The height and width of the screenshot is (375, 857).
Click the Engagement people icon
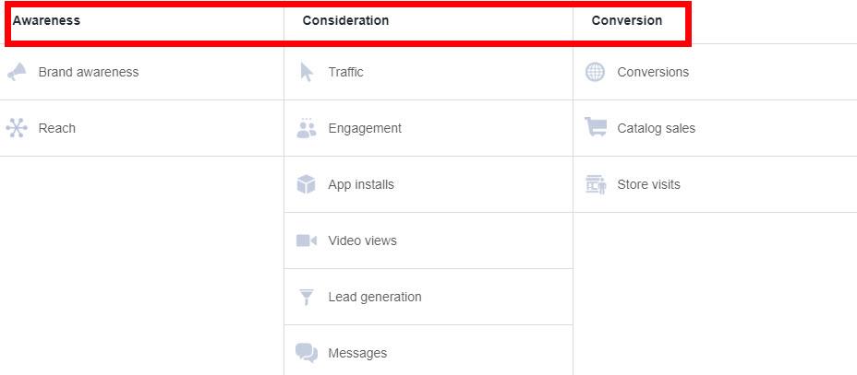point(307,128)
